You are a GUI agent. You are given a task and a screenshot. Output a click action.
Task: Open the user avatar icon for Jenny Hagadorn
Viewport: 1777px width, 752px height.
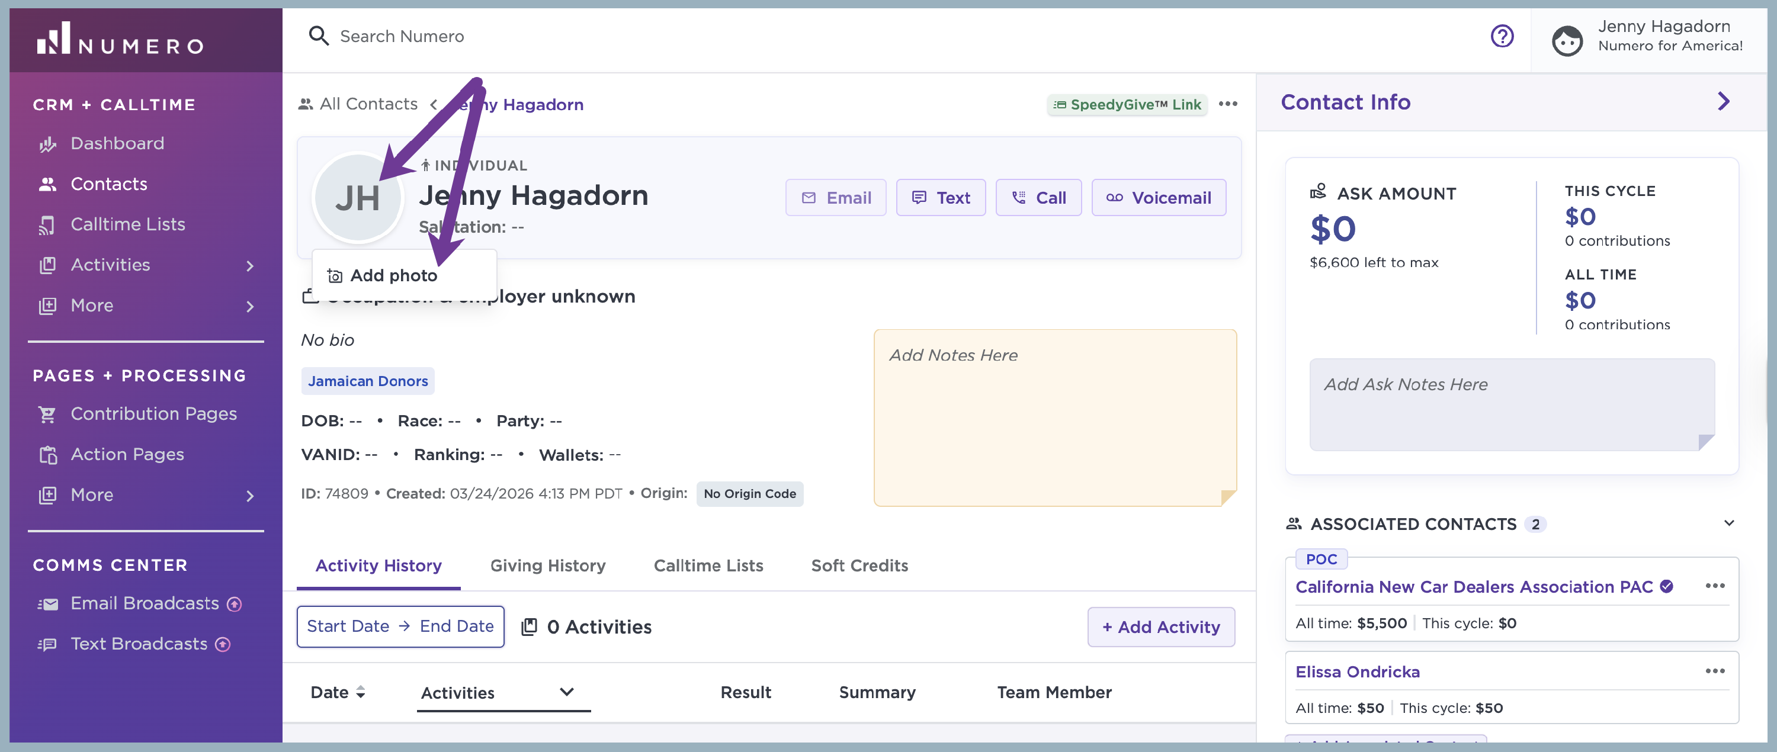click(1567, 40)
